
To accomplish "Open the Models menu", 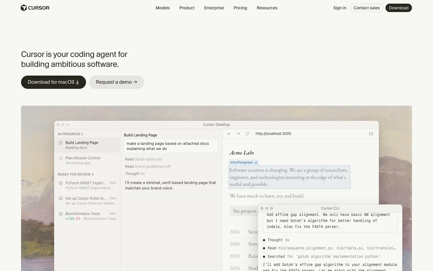I will 163,8.
